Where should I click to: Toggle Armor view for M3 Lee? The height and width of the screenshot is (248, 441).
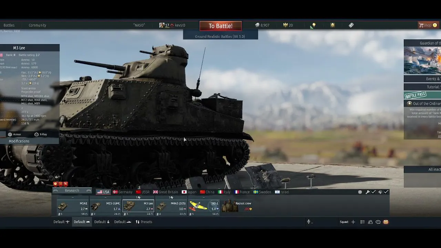point(14,134)
